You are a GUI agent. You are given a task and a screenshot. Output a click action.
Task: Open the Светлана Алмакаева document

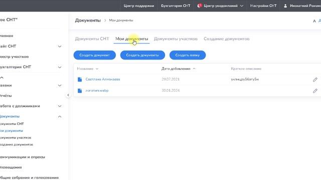(x=103, y=79)
